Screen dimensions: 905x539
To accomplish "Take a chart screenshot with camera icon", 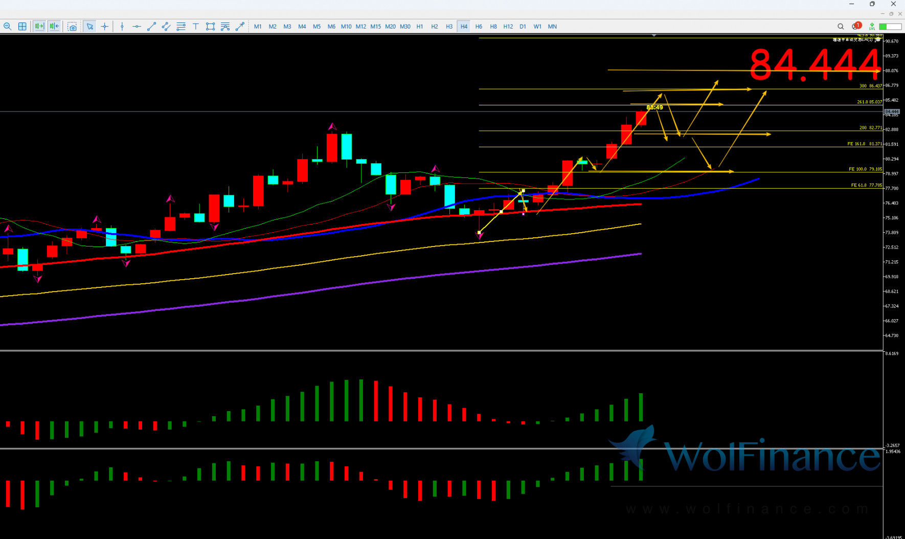I will point(72,27).
